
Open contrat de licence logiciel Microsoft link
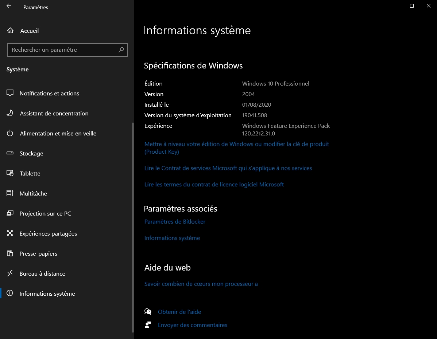(214, 184)
